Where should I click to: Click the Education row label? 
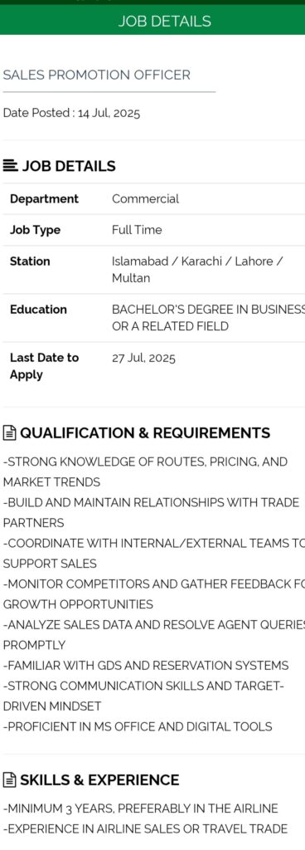pyautogui.click(x=38, y=310)
